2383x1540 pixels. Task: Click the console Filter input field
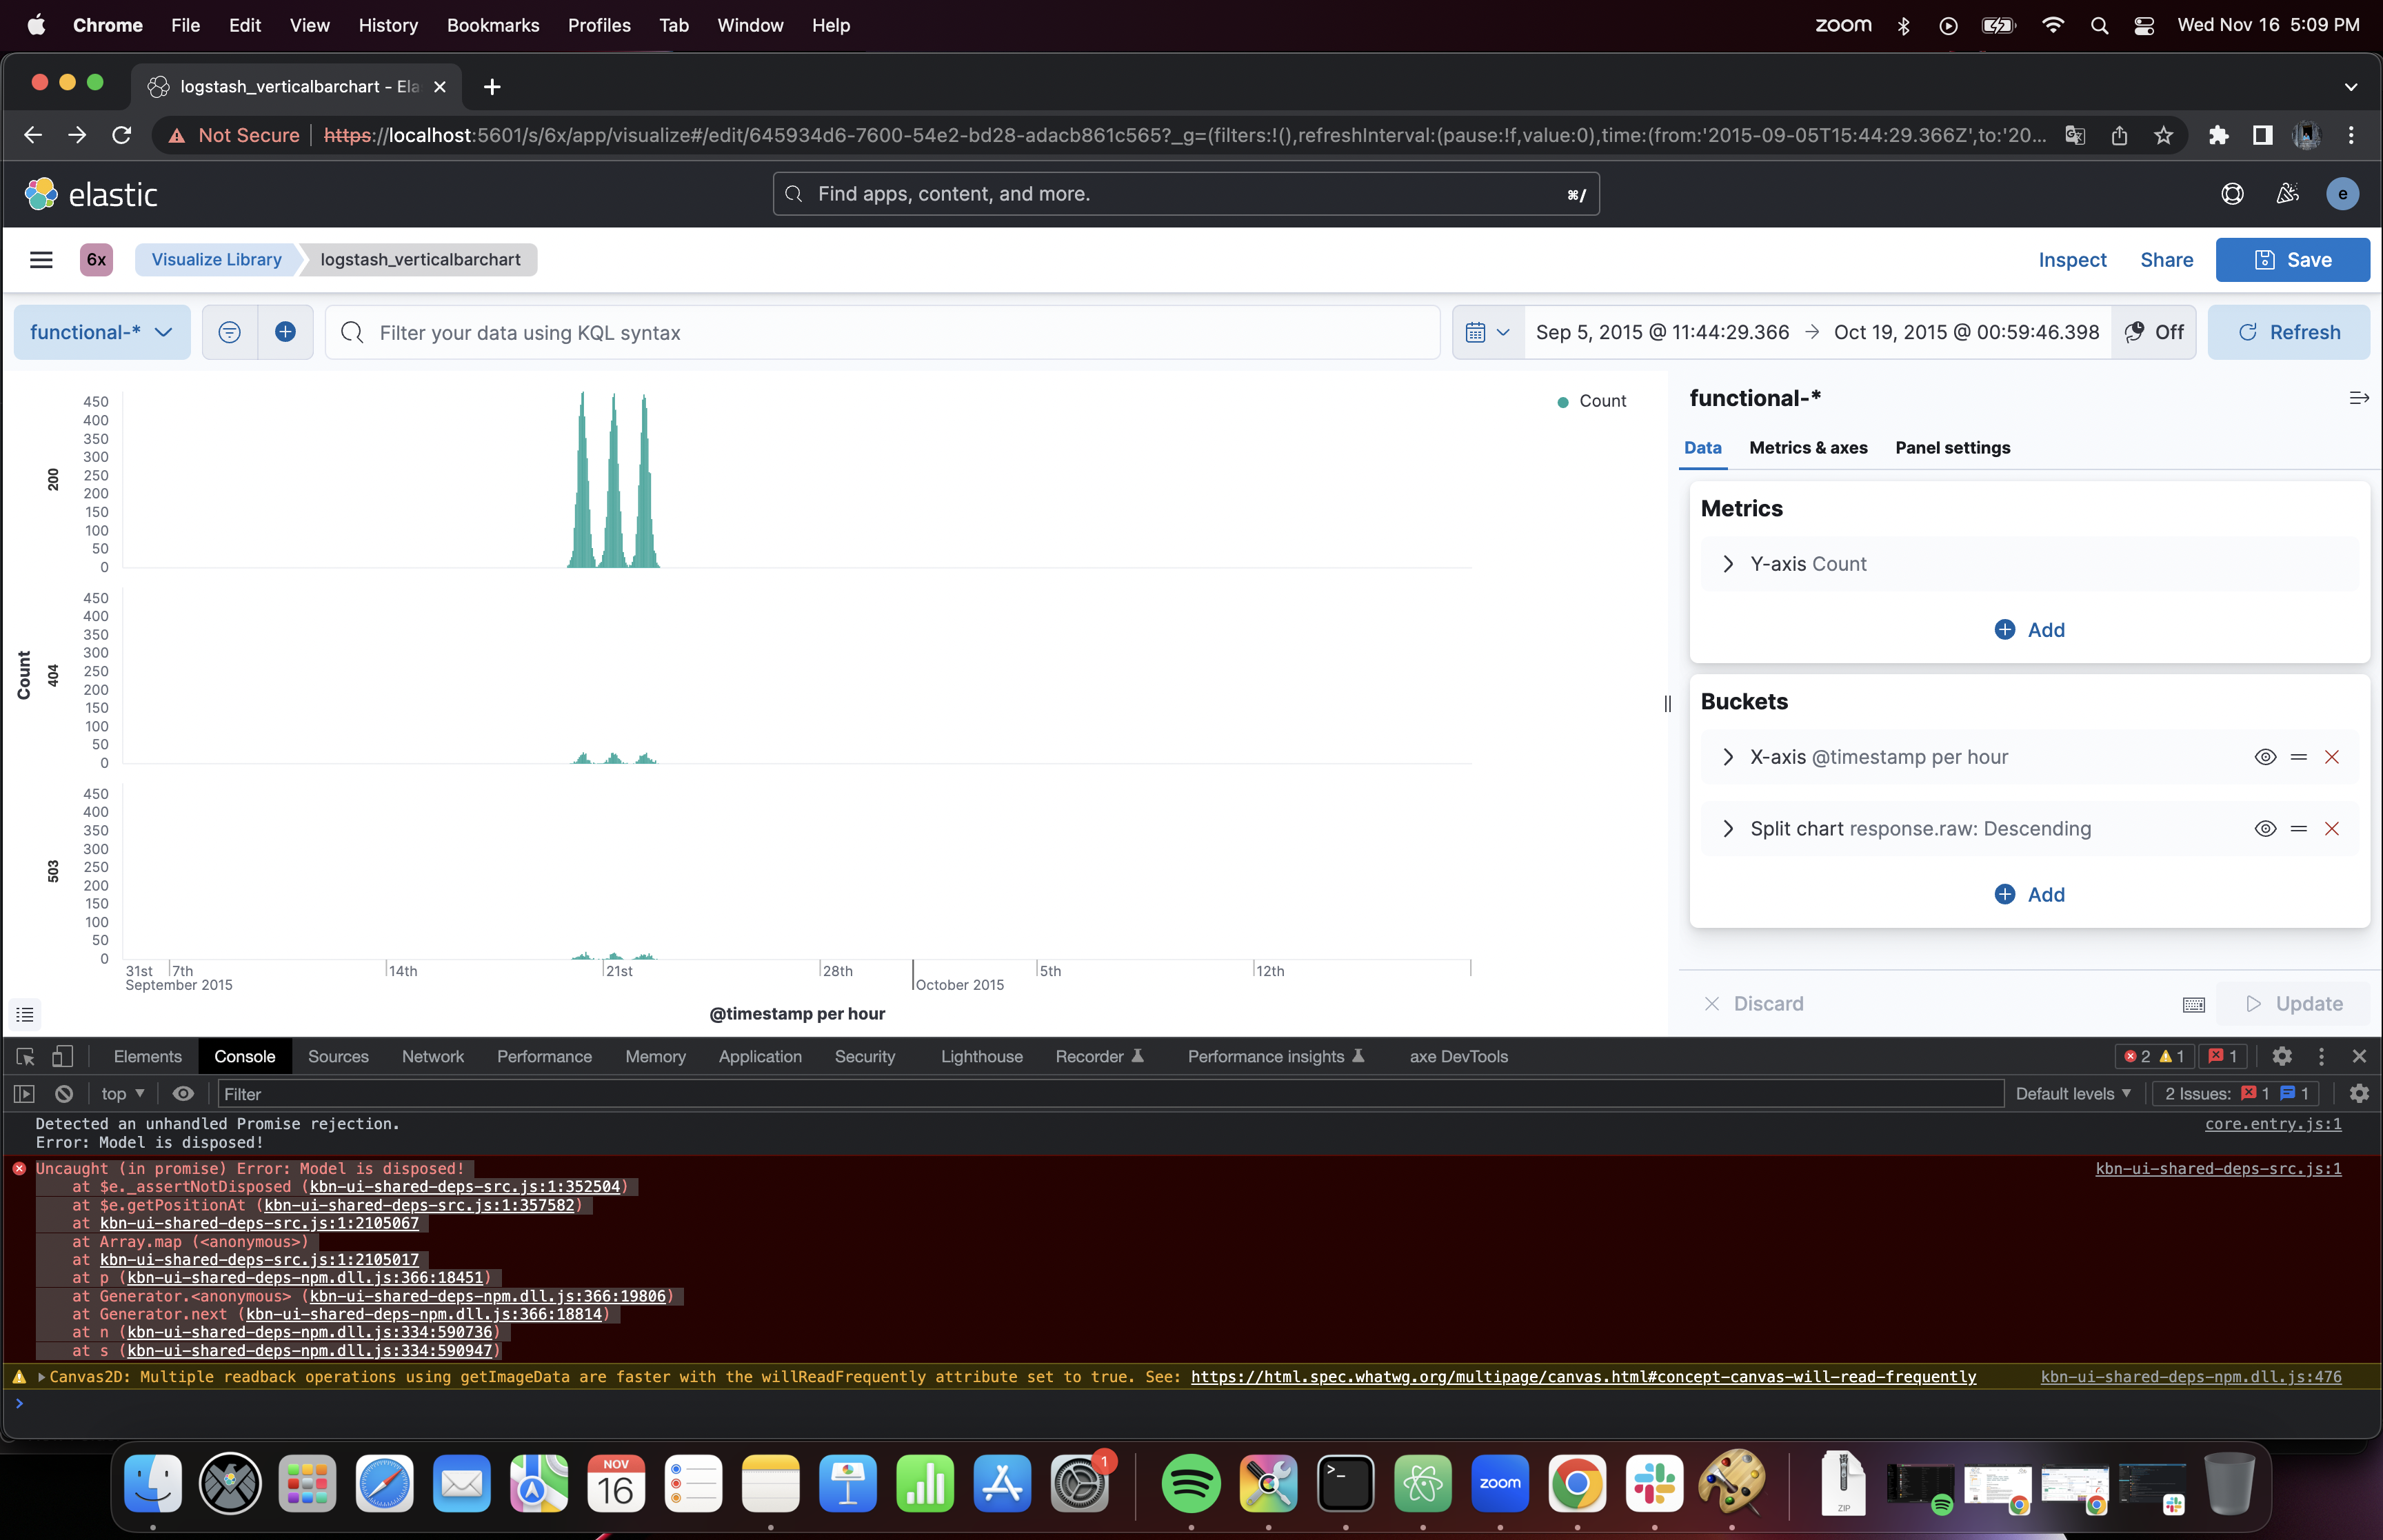[x=1110, y=1094]
